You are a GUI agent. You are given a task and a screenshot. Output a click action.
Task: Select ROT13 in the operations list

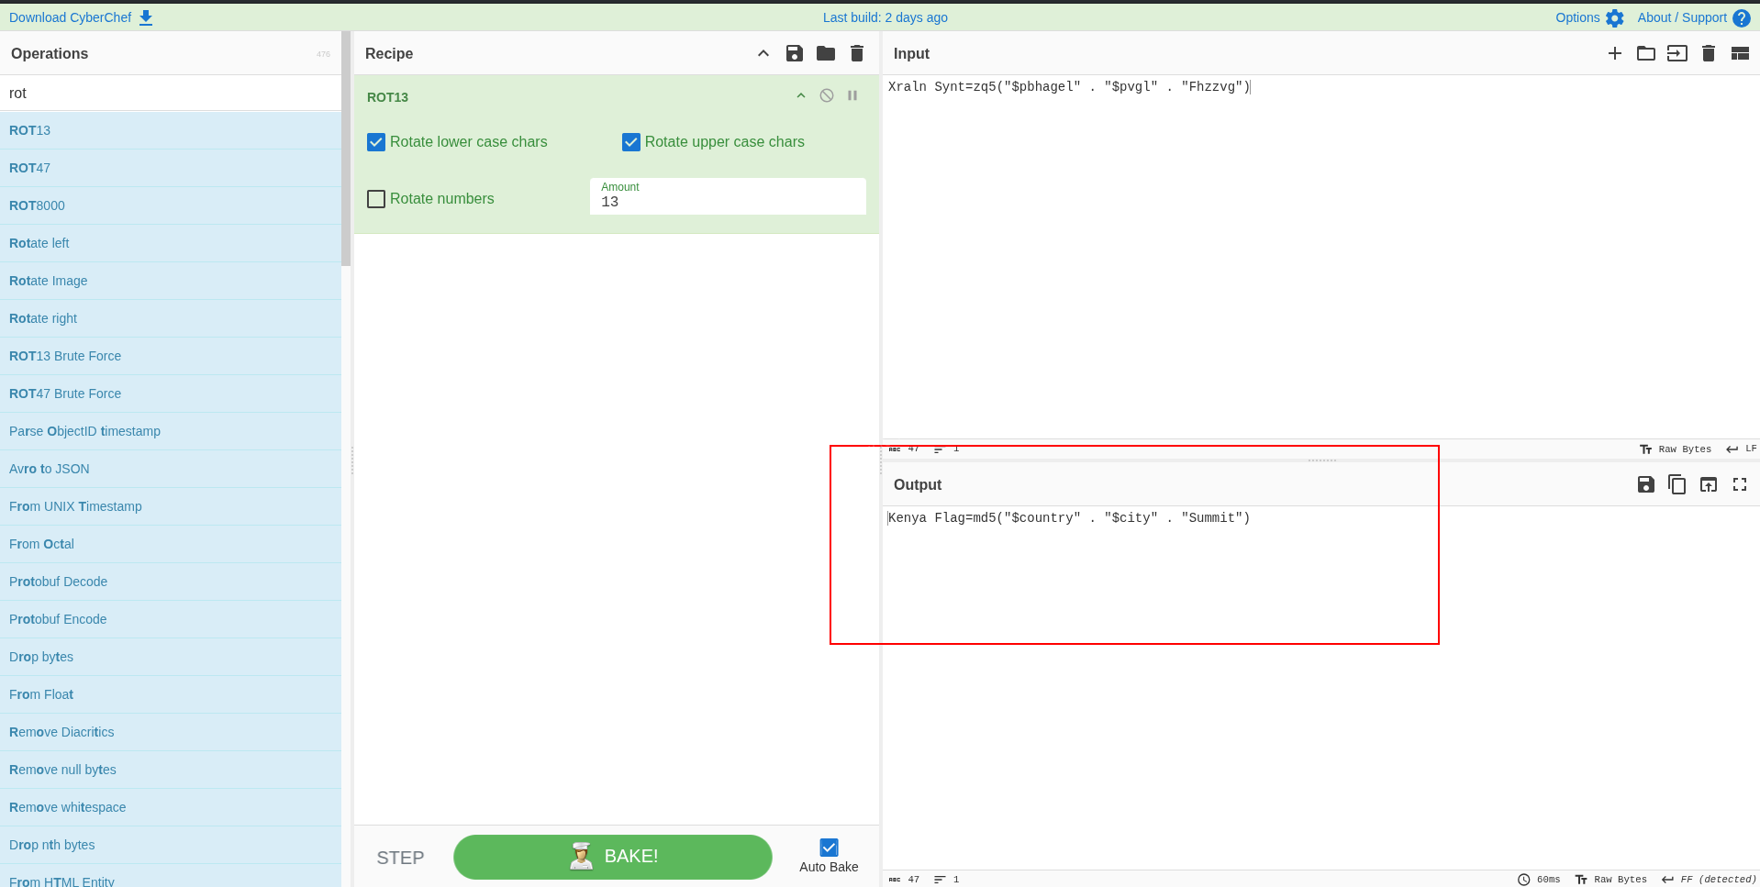coord(171,130)
